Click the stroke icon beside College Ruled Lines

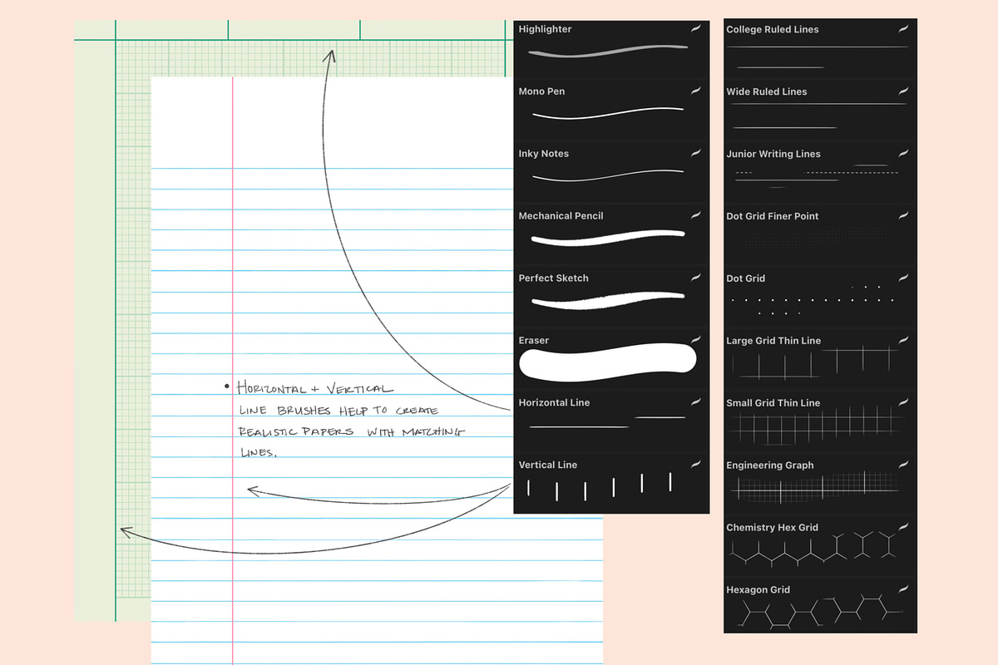903,28
